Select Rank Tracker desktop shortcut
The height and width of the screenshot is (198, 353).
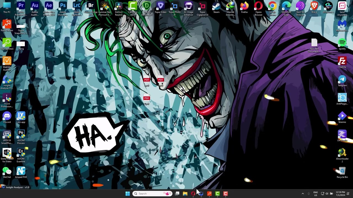tap(7, 26)
